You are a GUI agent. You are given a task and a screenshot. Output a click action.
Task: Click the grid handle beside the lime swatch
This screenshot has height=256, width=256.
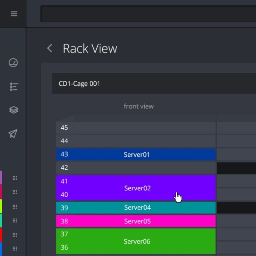[15, 207]
